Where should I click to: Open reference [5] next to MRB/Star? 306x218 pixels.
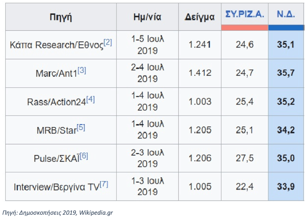tap(81, 128)
